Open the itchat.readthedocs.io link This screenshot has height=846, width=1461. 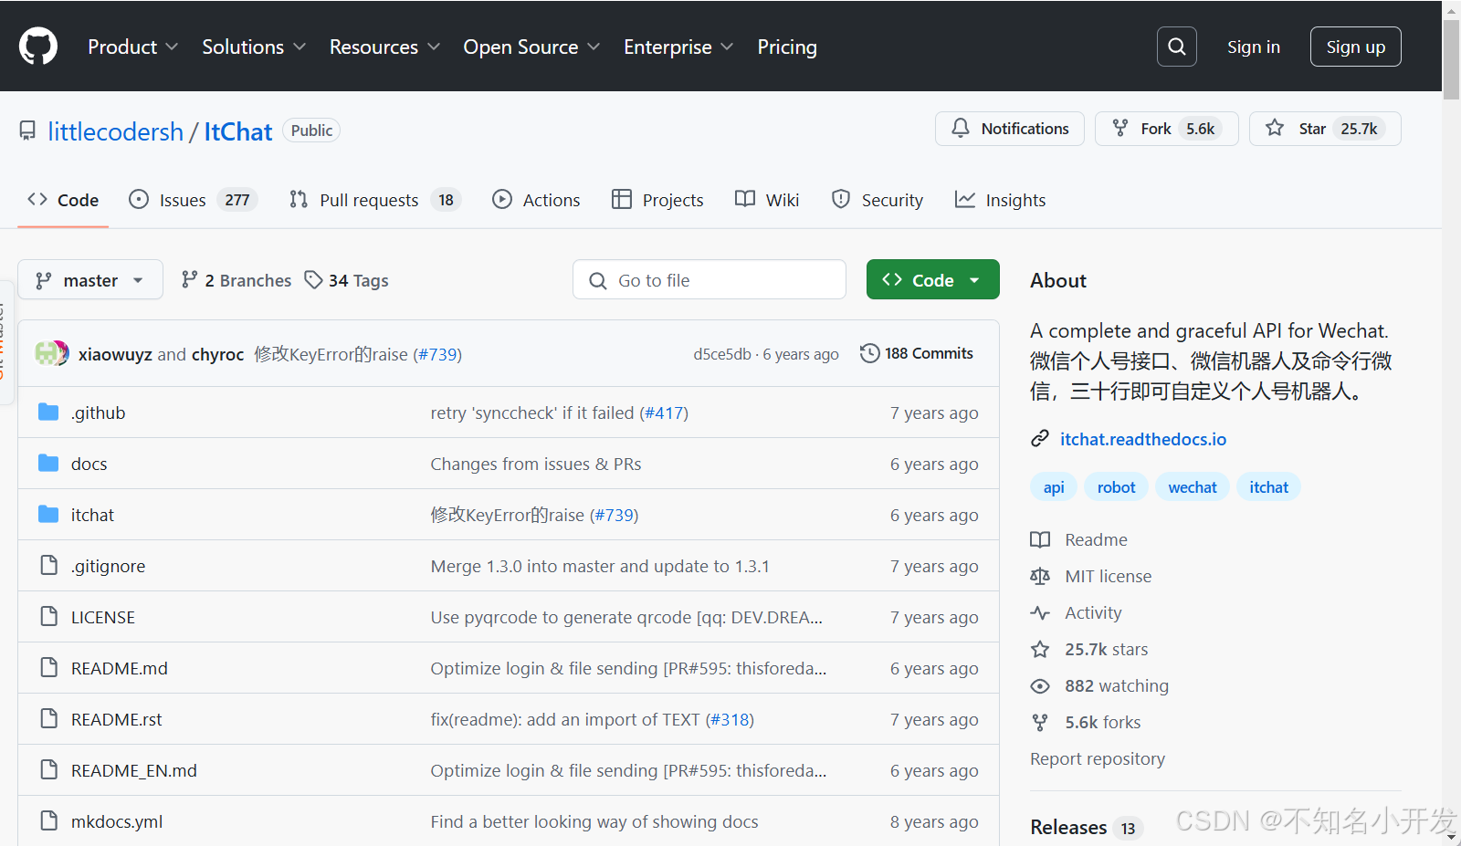coord(1143,439)
